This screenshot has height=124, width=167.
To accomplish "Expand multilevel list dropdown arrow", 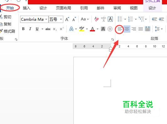I will (146, 19).
